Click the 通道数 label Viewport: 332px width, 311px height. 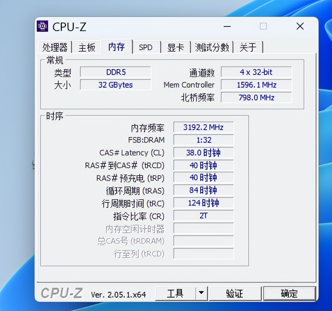(202, 73)
